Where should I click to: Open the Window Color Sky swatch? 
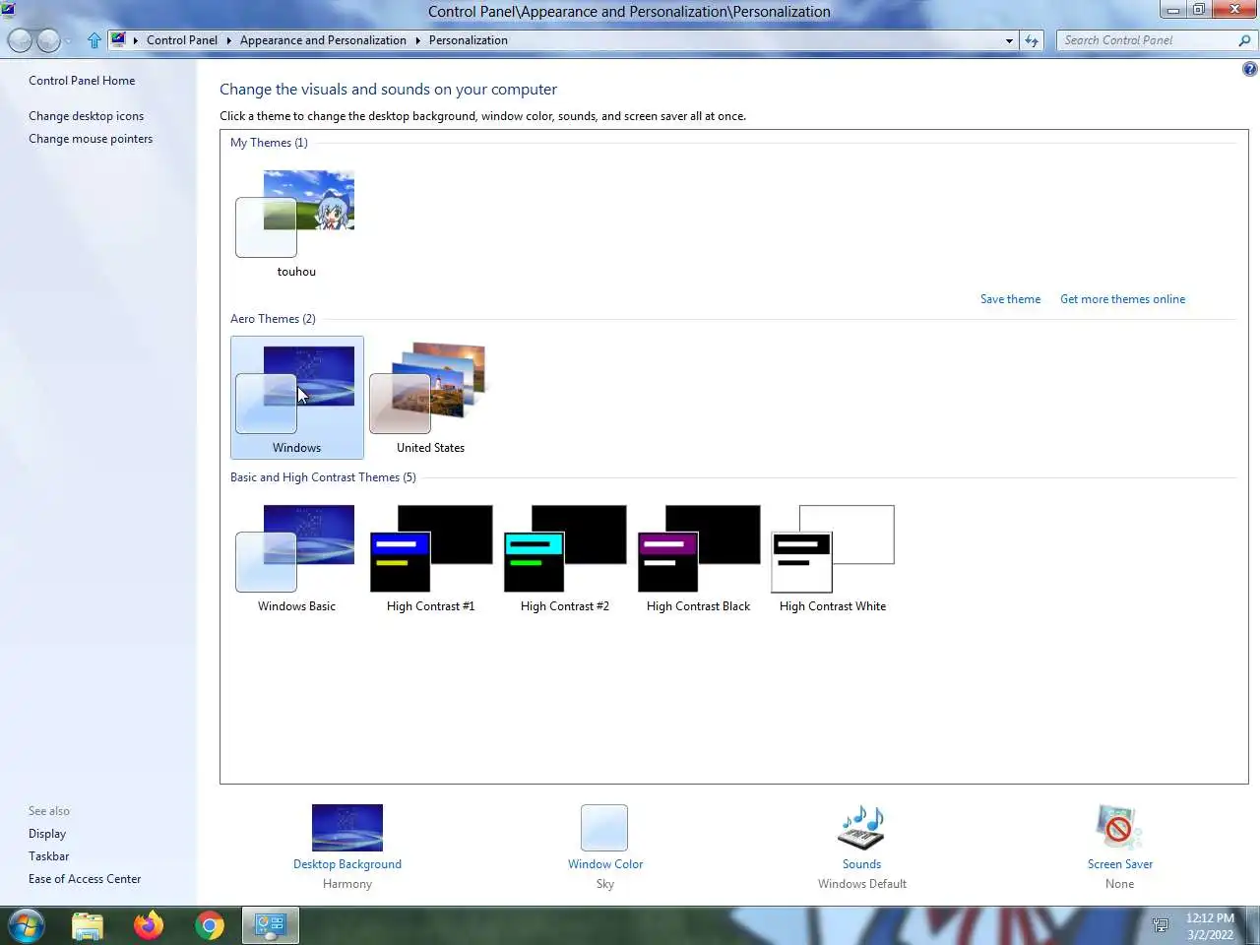[x=604, y=828]
